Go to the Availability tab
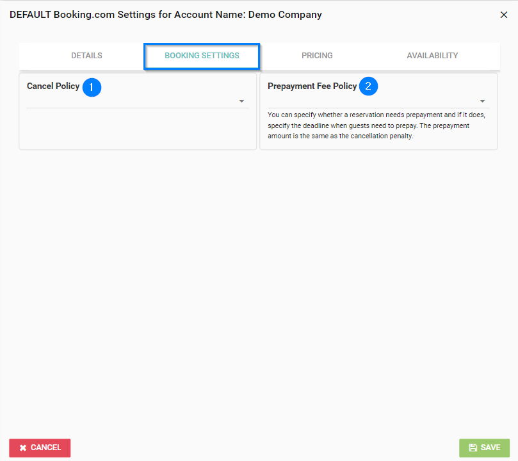This screenshot has height=461, width=518. (432, 56)
